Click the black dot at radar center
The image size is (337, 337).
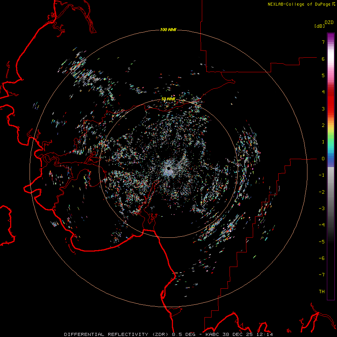click(169, 168)
